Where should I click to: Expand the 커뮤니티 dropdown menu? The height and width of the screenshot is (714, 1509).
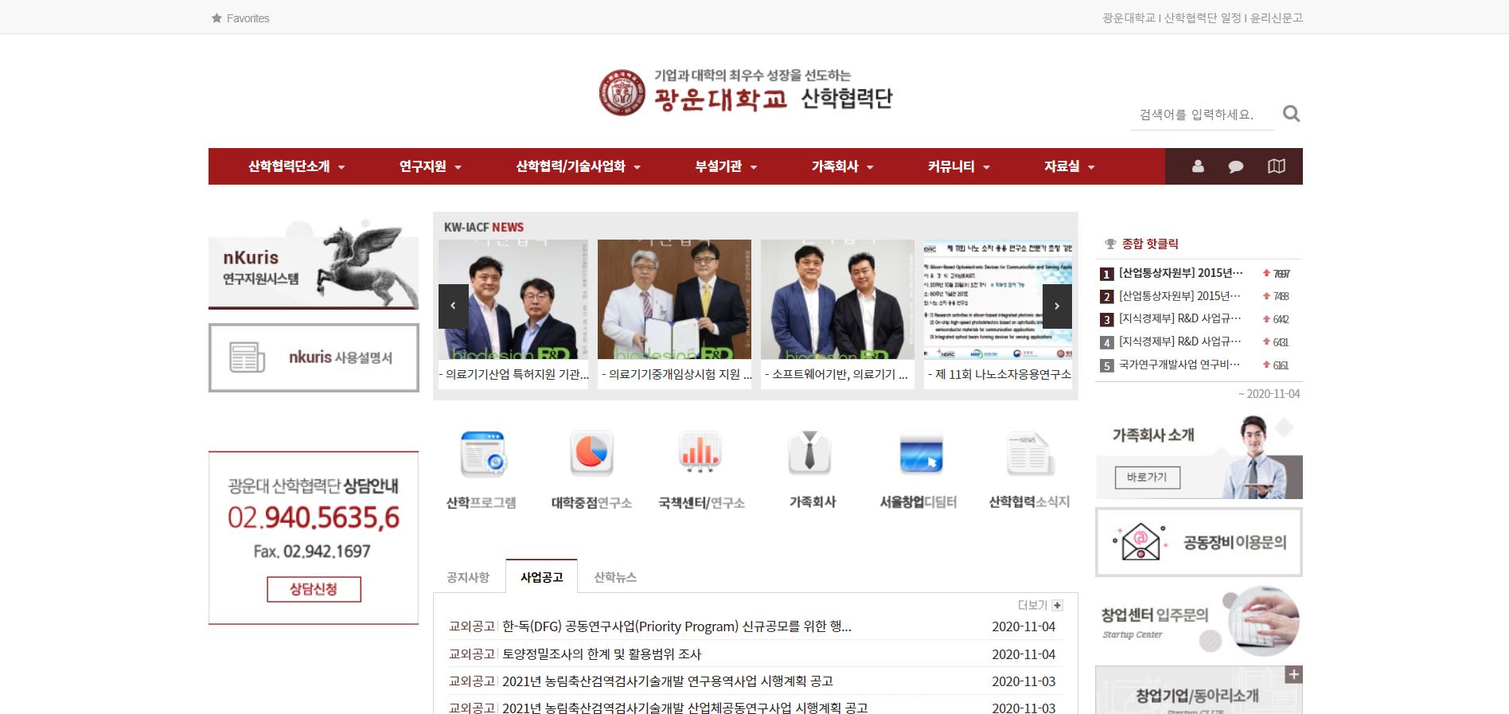click(x=958, y=166)
